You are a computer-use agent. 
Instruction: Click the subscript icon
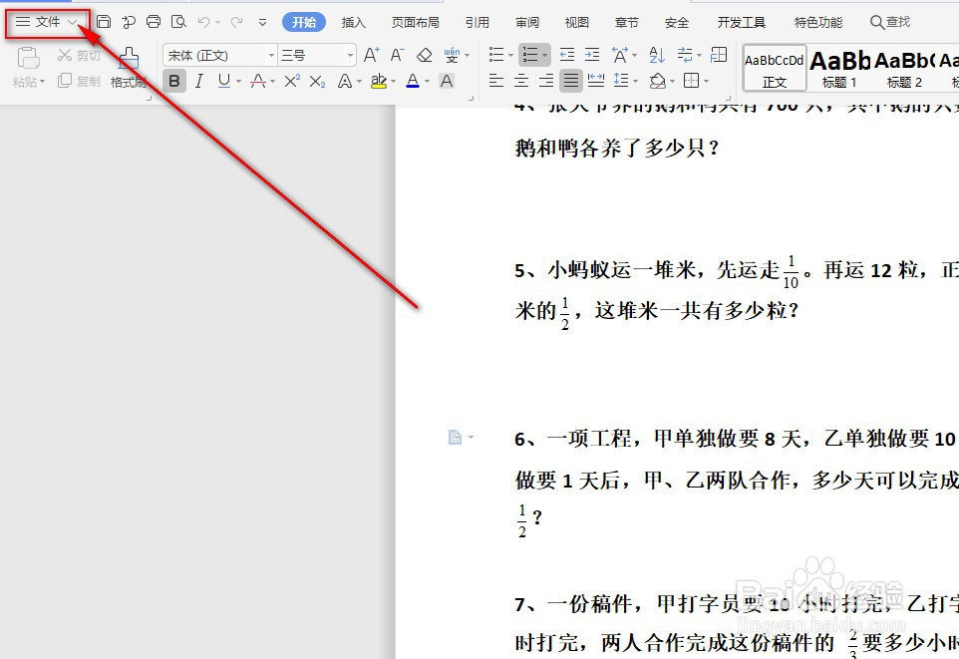point(317,79)
